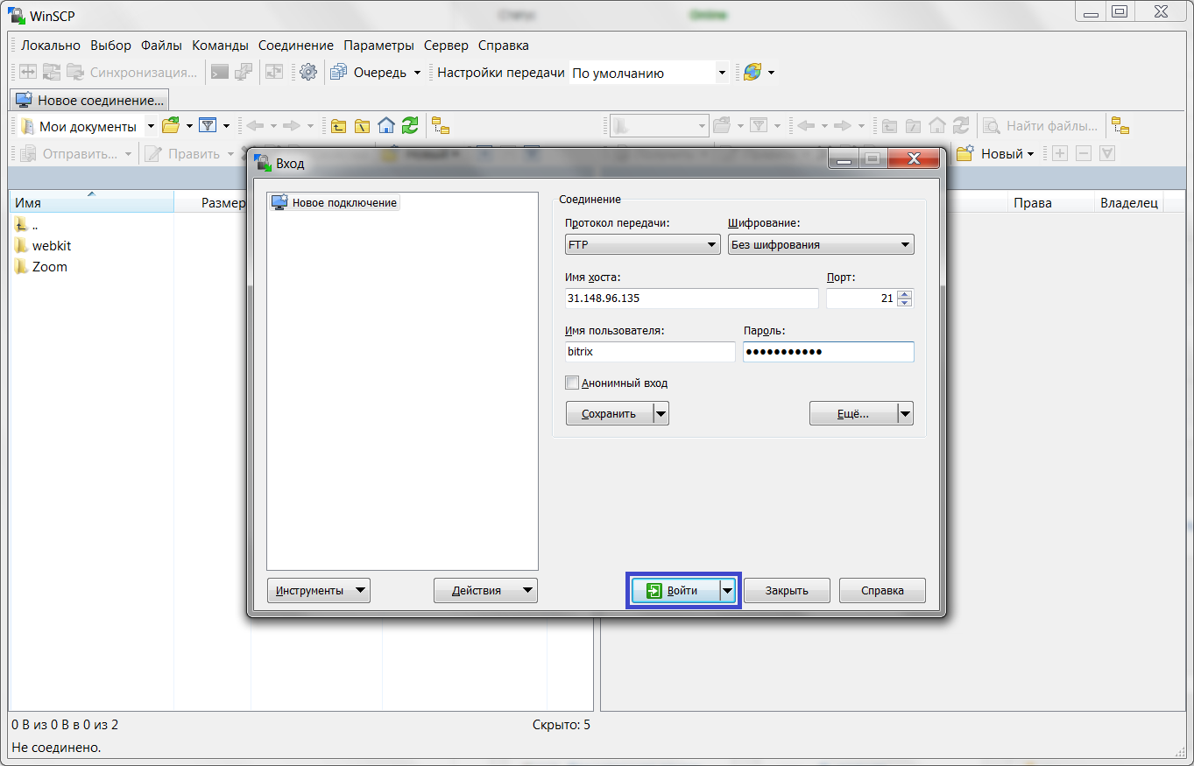
Task: Click the User name field
Action: point(650,351)
